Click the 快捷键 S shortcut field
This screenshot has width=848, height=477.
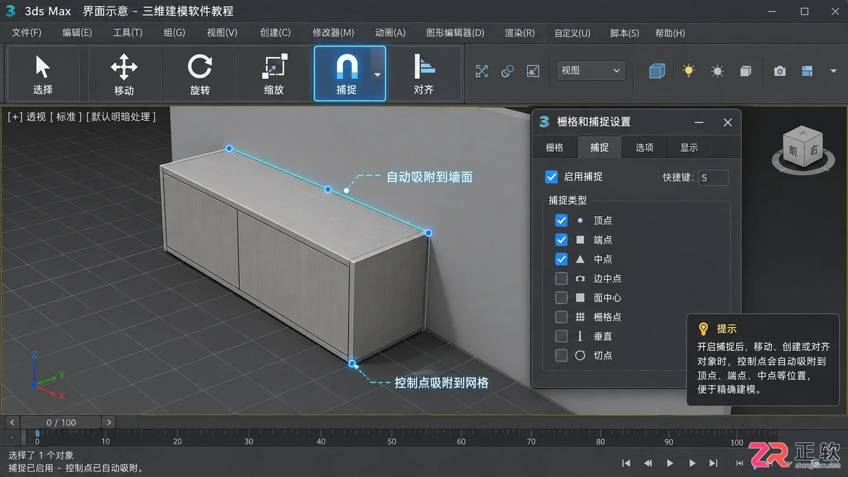(x=713, y=177)
